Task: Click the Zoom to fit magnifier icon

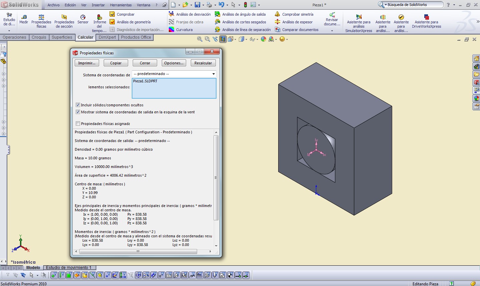Action: coord(200,39)
